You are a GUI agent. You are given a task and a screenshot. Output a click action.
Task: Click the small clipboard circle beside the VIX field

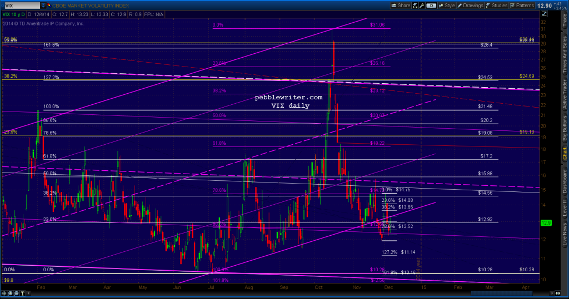click(x=3, y=6)
